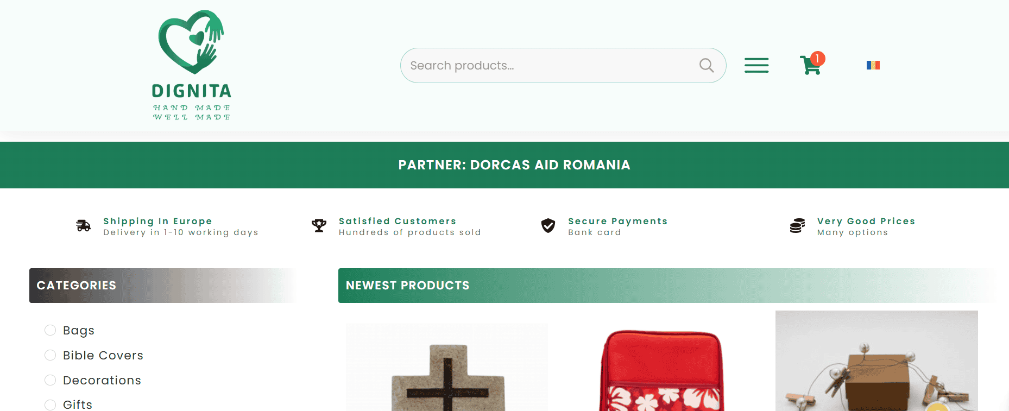Open the shopping cart

pyautogui.click(x=810, y=66)
